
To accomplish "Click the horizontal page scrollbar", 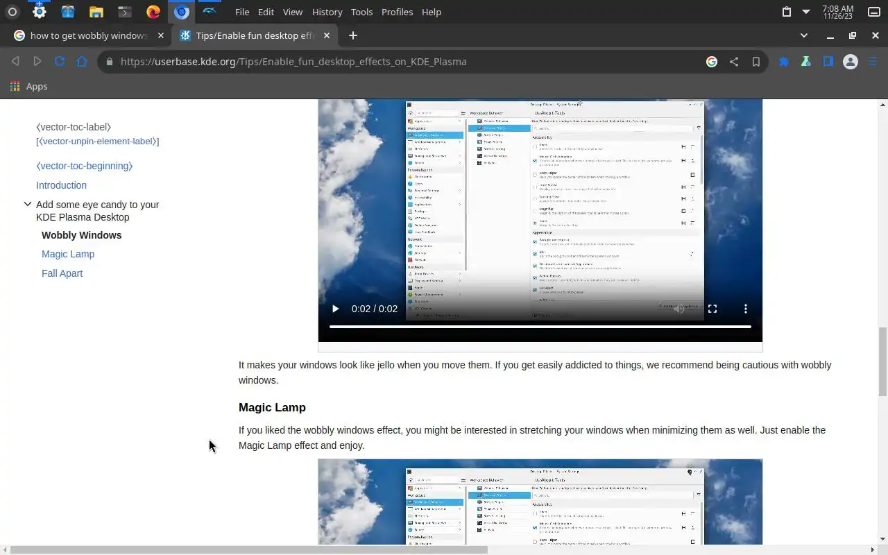I will click(x=248, y=550).
